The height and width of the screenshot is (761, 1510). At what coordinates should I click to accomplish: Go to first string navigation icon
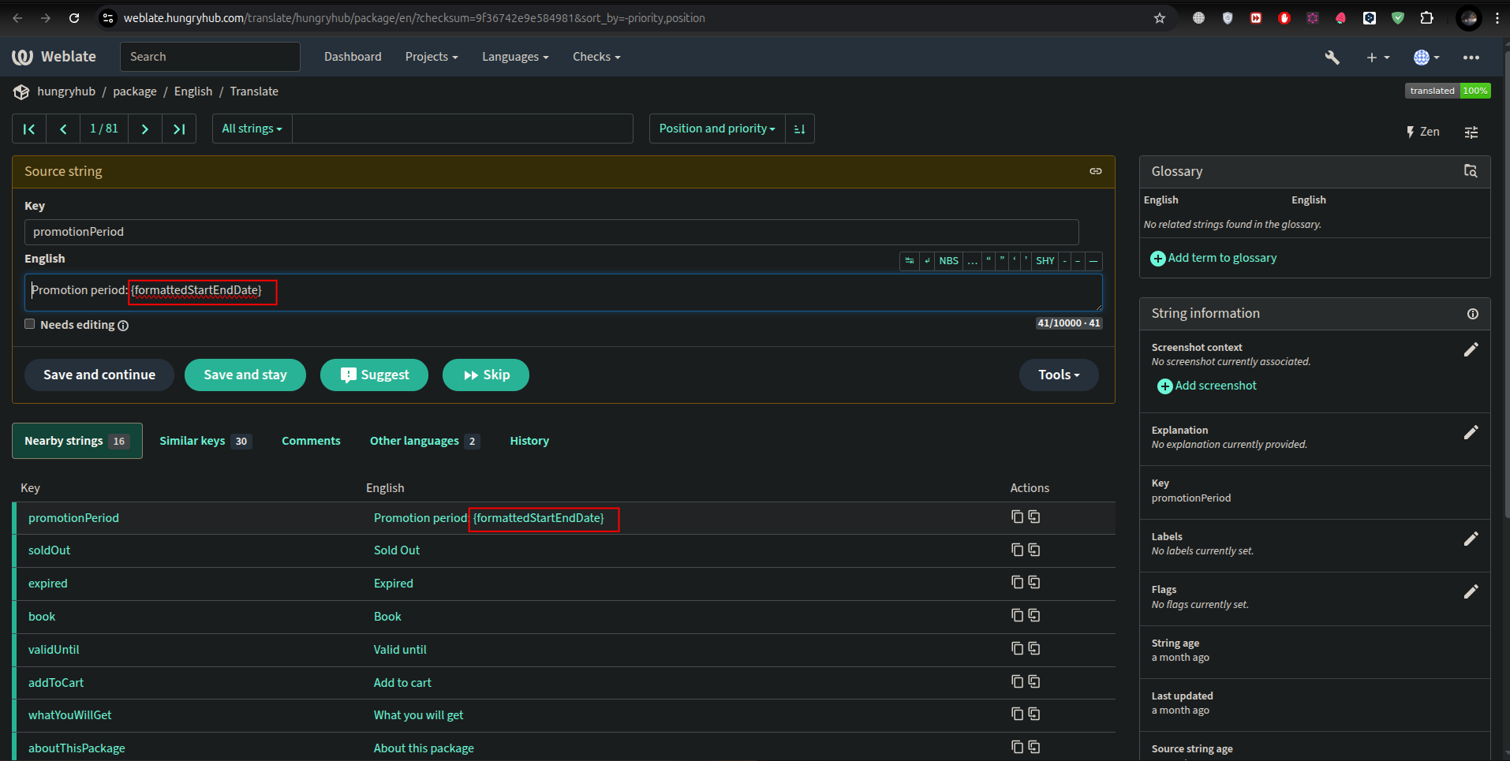(x=29, y=129)
